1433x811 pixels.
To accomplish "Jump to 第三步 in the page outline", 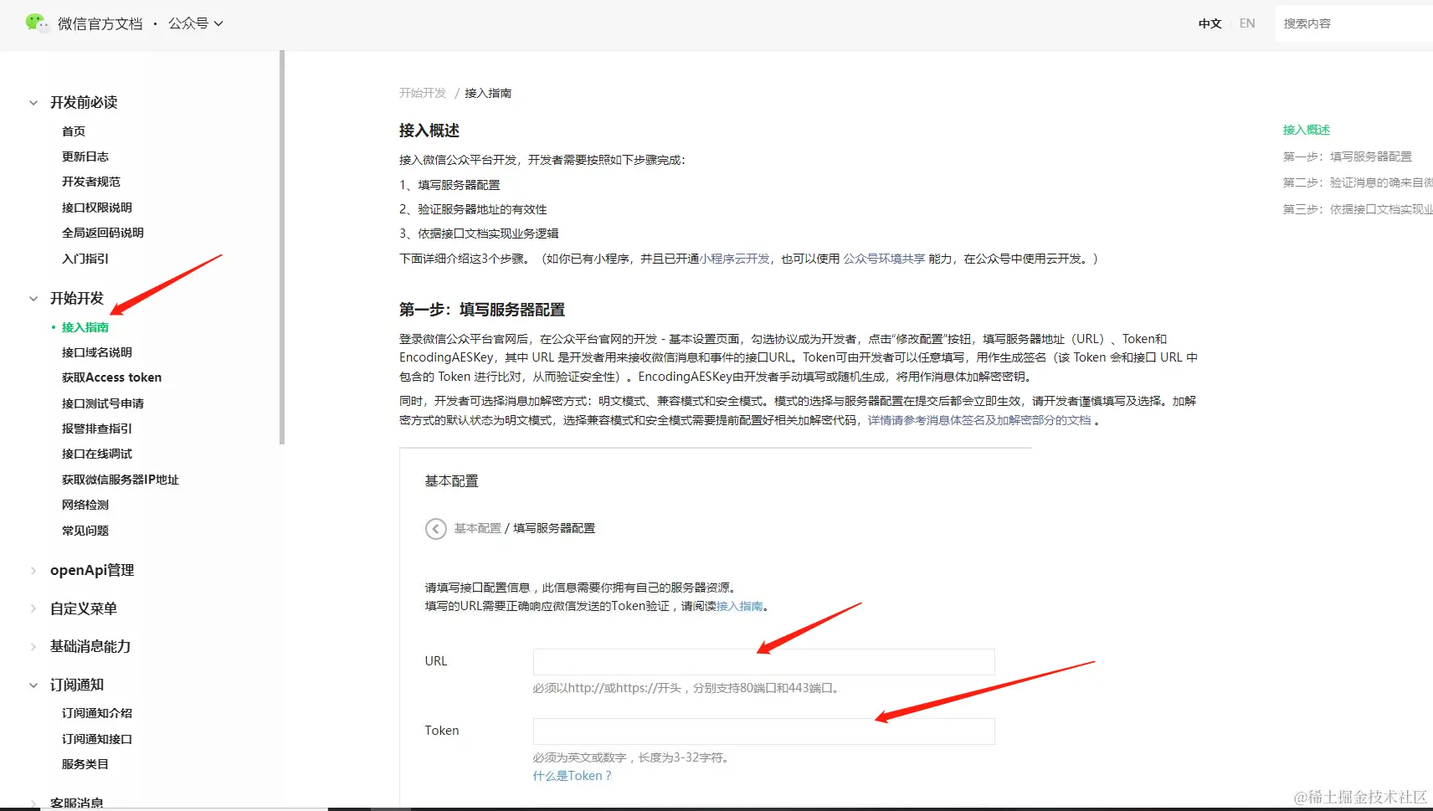I will [x=1358, y=209].
